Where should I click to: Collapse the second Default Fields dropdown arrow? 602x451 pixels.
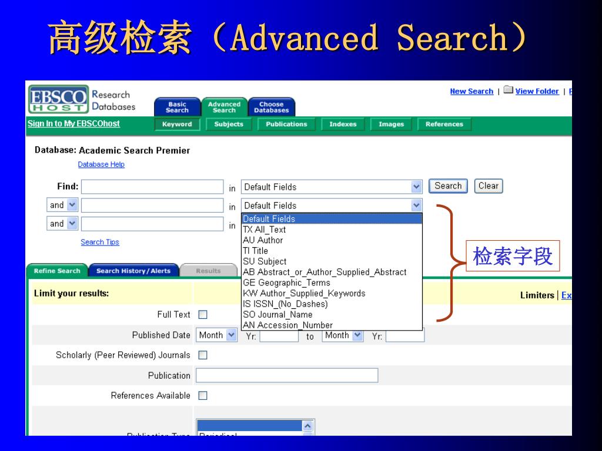pos(417,206)
